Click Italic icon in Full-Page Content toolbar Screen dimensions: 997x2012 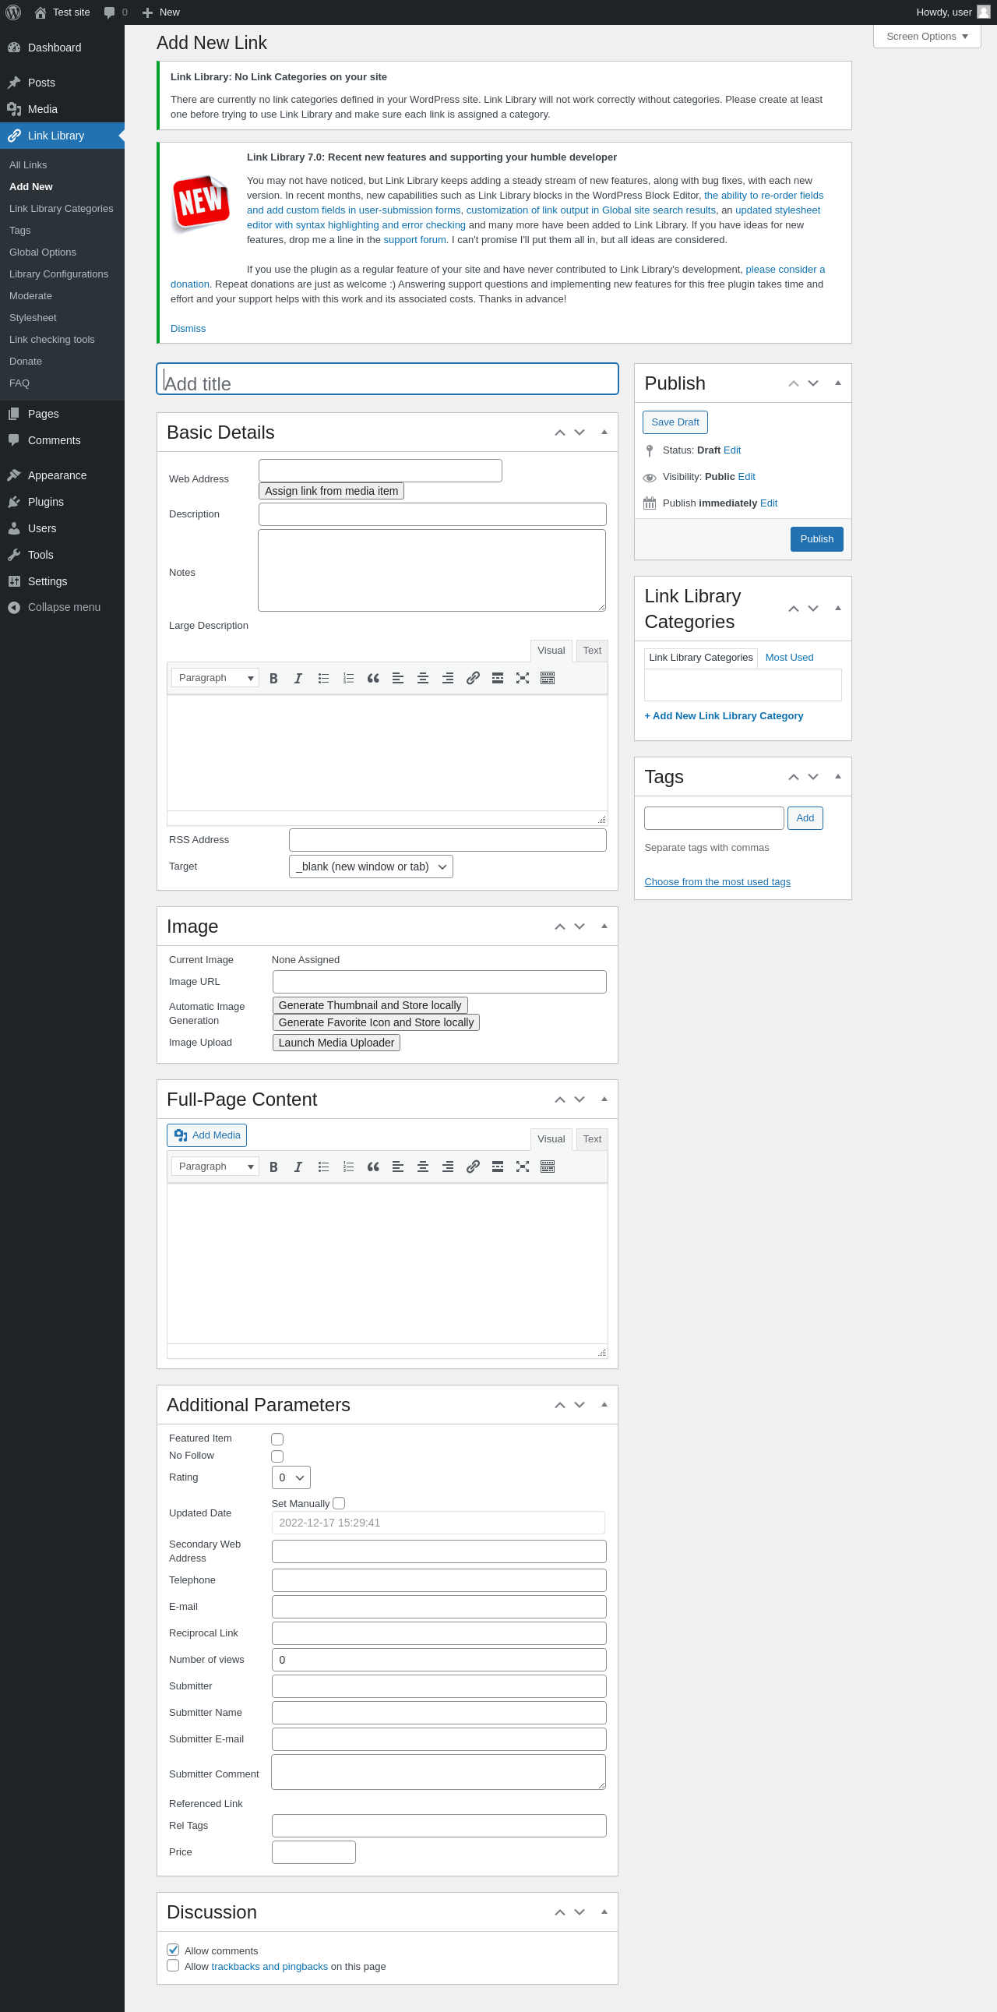point(298,1166)
